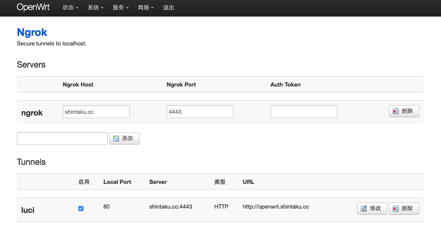Open the 状态 dropdown menu

[70, 8]
